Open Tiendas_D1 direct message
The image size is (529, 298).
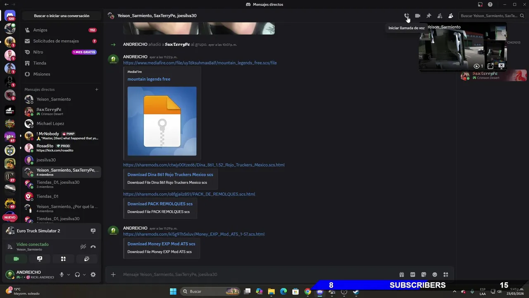pos(61,196)
